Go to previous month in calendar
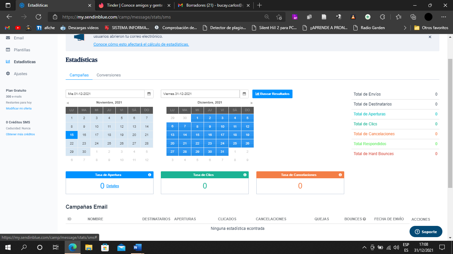Image resolution: width=453 pixels, height=254 pixels. pyautogui.click(x=68, y=103)
